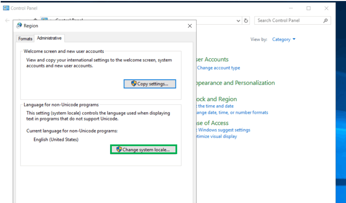The image size is (346, 203).
Task: Expand the address bar history dropdown
Action: (x=239, y=21)
